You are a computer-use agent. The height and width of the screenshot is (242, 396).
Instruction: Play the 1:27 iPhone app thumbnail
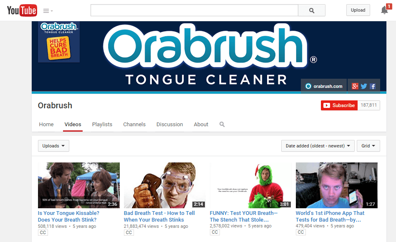point(337,185)
